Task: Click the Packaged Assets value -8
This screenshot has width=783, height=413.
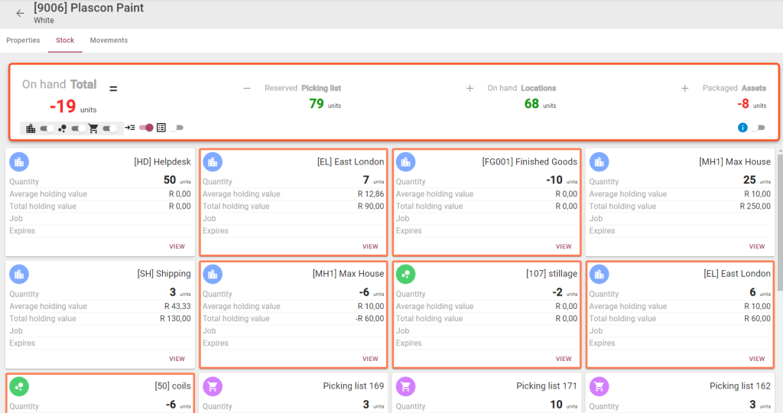Action: 743,104
